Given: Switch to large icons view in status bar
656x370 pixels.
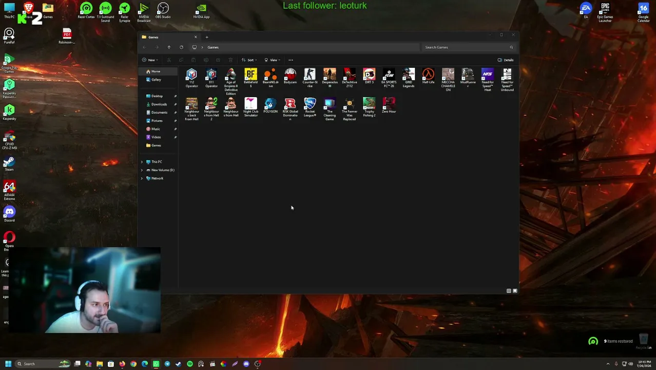Looking at the screenshot, I should pyautogui.click(x=515, y=291).
